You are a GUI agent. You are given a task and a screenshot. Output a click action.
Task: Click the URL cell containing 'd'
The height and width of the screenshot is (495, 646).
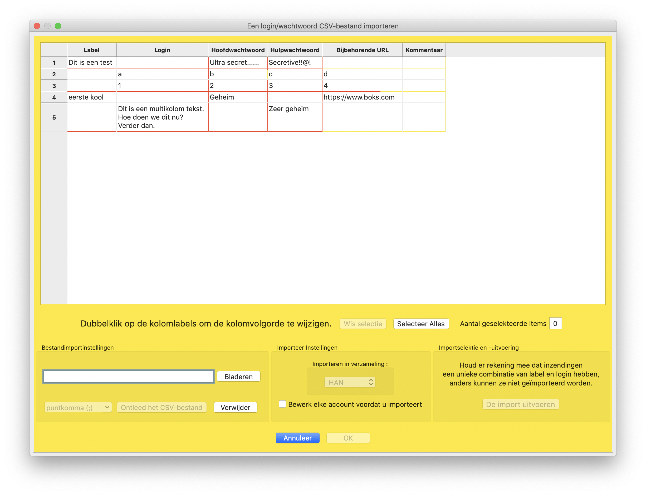pyautogui.click(x=362, y=74)
